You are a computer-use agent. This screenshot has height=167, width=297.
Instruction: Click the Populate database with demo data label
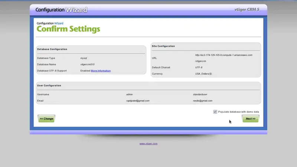(238, 112)
